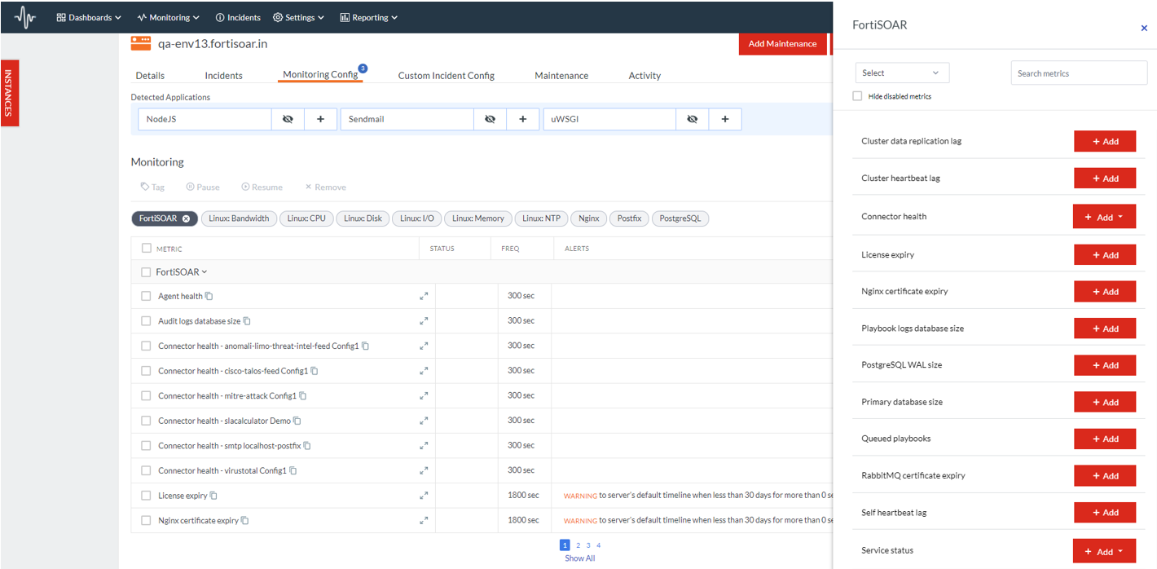The width and height of the screenshot is (1157, 569).
Task: Select the Audit logs database size checkbox
Action: [x=146, y=320]
